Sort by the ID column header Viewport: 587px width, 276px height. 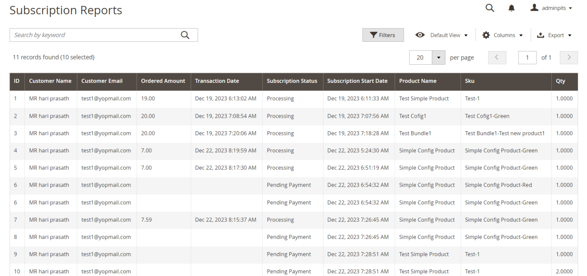coord(16,81)
